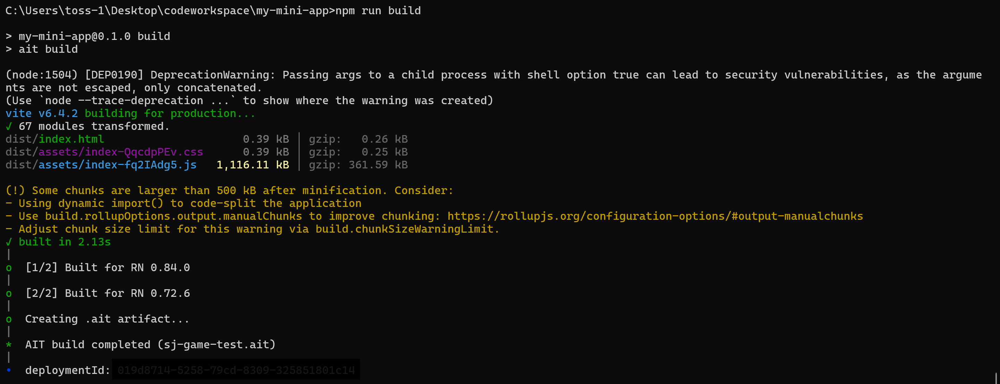1000x384 pixels.
Task: Click the highlighted 1,116.11 kB bundle size
Action: 253,165
